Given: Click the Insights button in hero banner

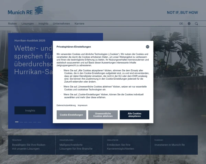Looking at the screenshot, I should point(30,110).
